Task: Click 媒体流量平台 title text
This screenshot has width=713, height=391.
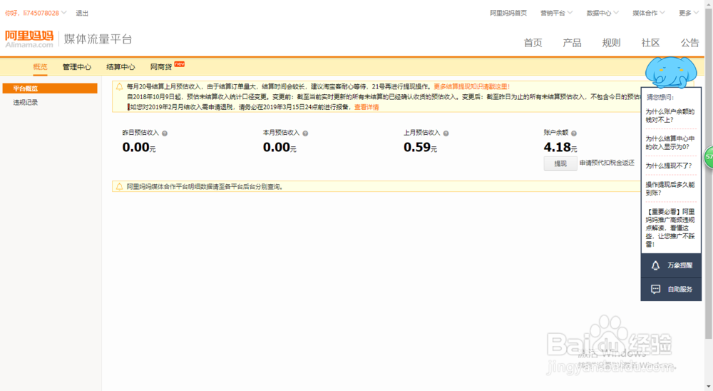Action: pyautogui.click(x=98, y=39)
